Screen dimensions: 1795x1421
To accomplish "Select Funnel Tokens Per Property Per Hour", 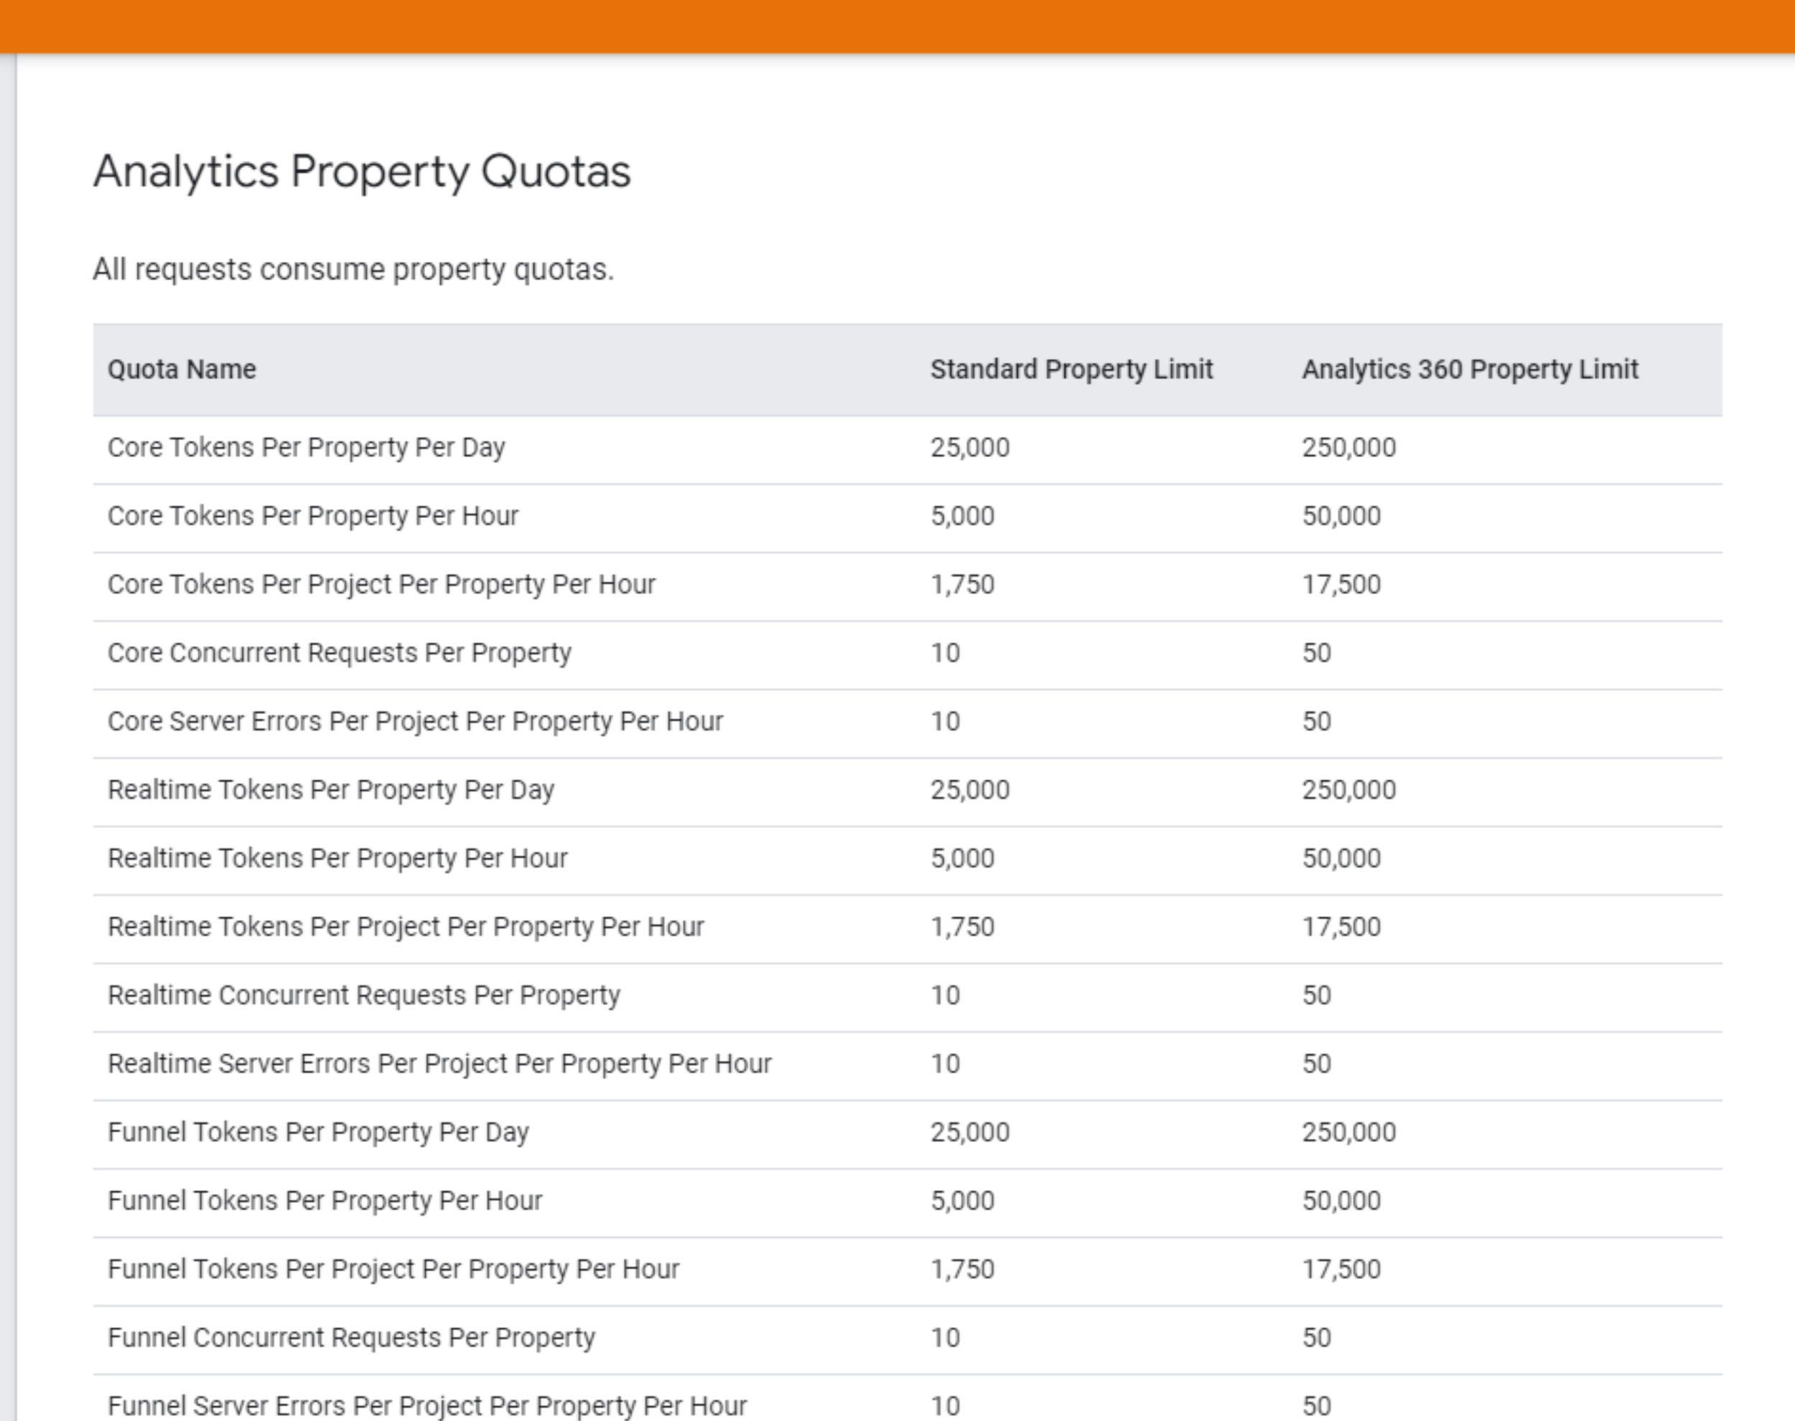I will [325, 1201].
